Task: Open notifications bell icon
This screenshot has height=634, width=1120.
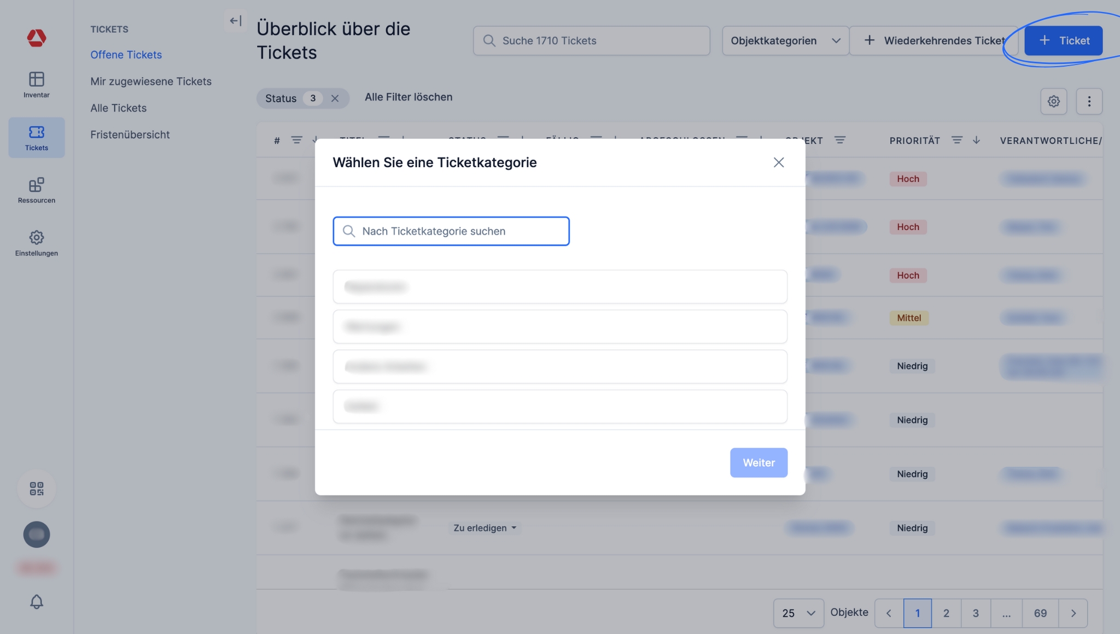Action: [x=36, y=602]
